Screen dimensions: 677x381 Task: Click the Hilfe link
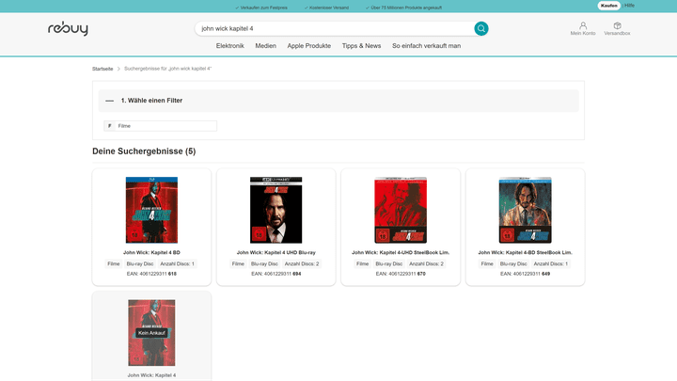pos(629,6)
